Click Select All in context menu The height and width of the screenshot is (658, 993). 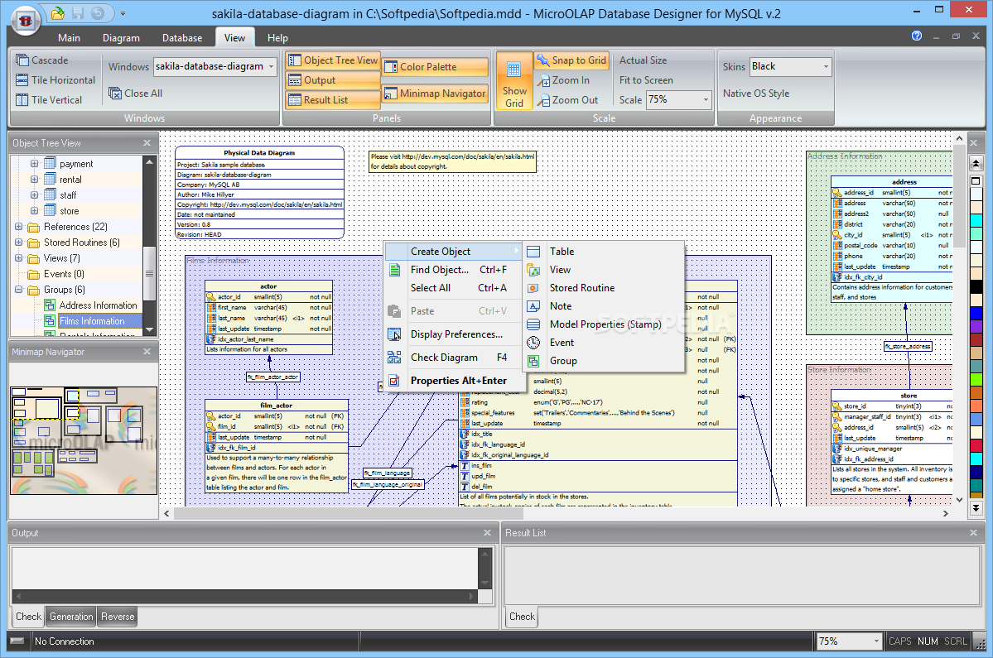455,288
